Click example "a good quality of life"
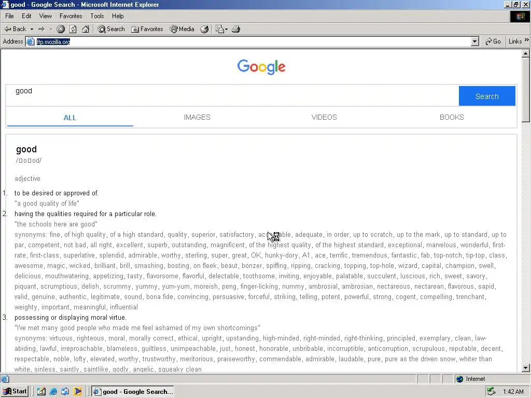The height and width of the screenshot is (398, 531). click(x=47, y=203)
